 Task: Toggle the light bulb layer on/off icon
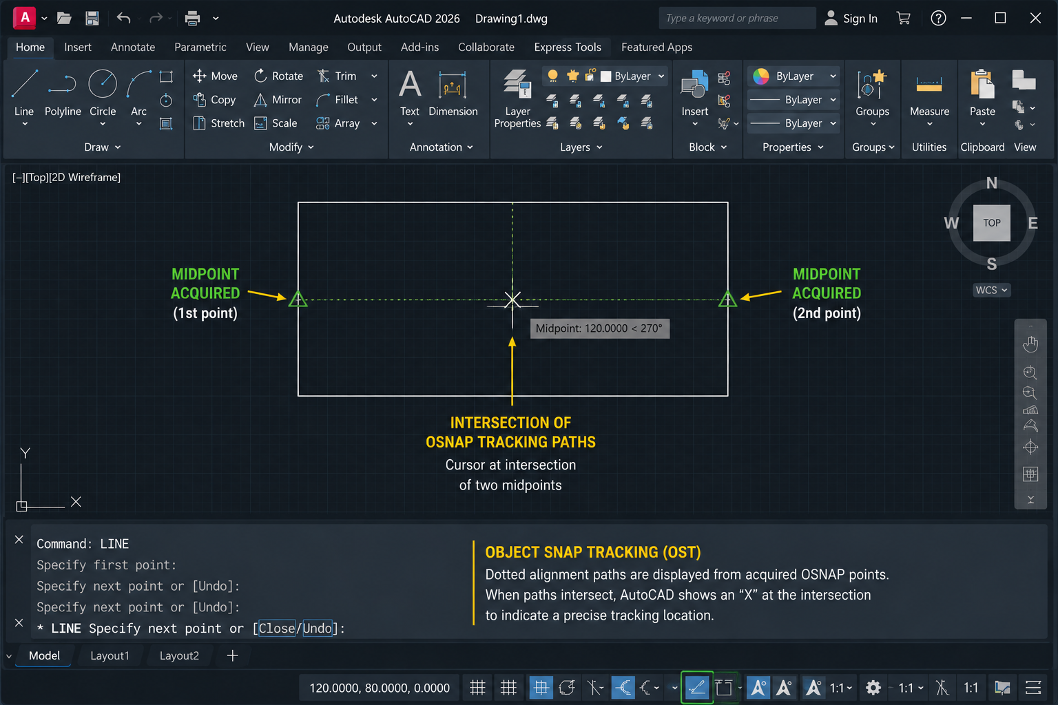[x=552, y=76]
